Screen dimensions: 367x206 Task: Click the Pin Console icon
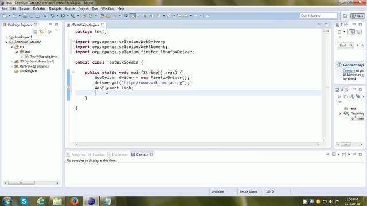coord(327,154)
